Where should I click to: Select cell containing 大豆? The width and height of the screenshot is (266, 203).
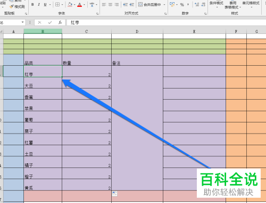point(43,83)
